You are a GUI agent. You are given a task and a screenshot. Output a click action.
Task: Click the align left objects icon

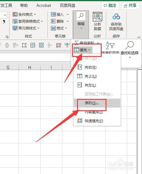16,45
